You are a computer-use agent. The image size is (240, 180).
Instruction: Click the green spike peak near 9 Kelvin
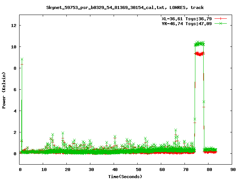(22, 59)
